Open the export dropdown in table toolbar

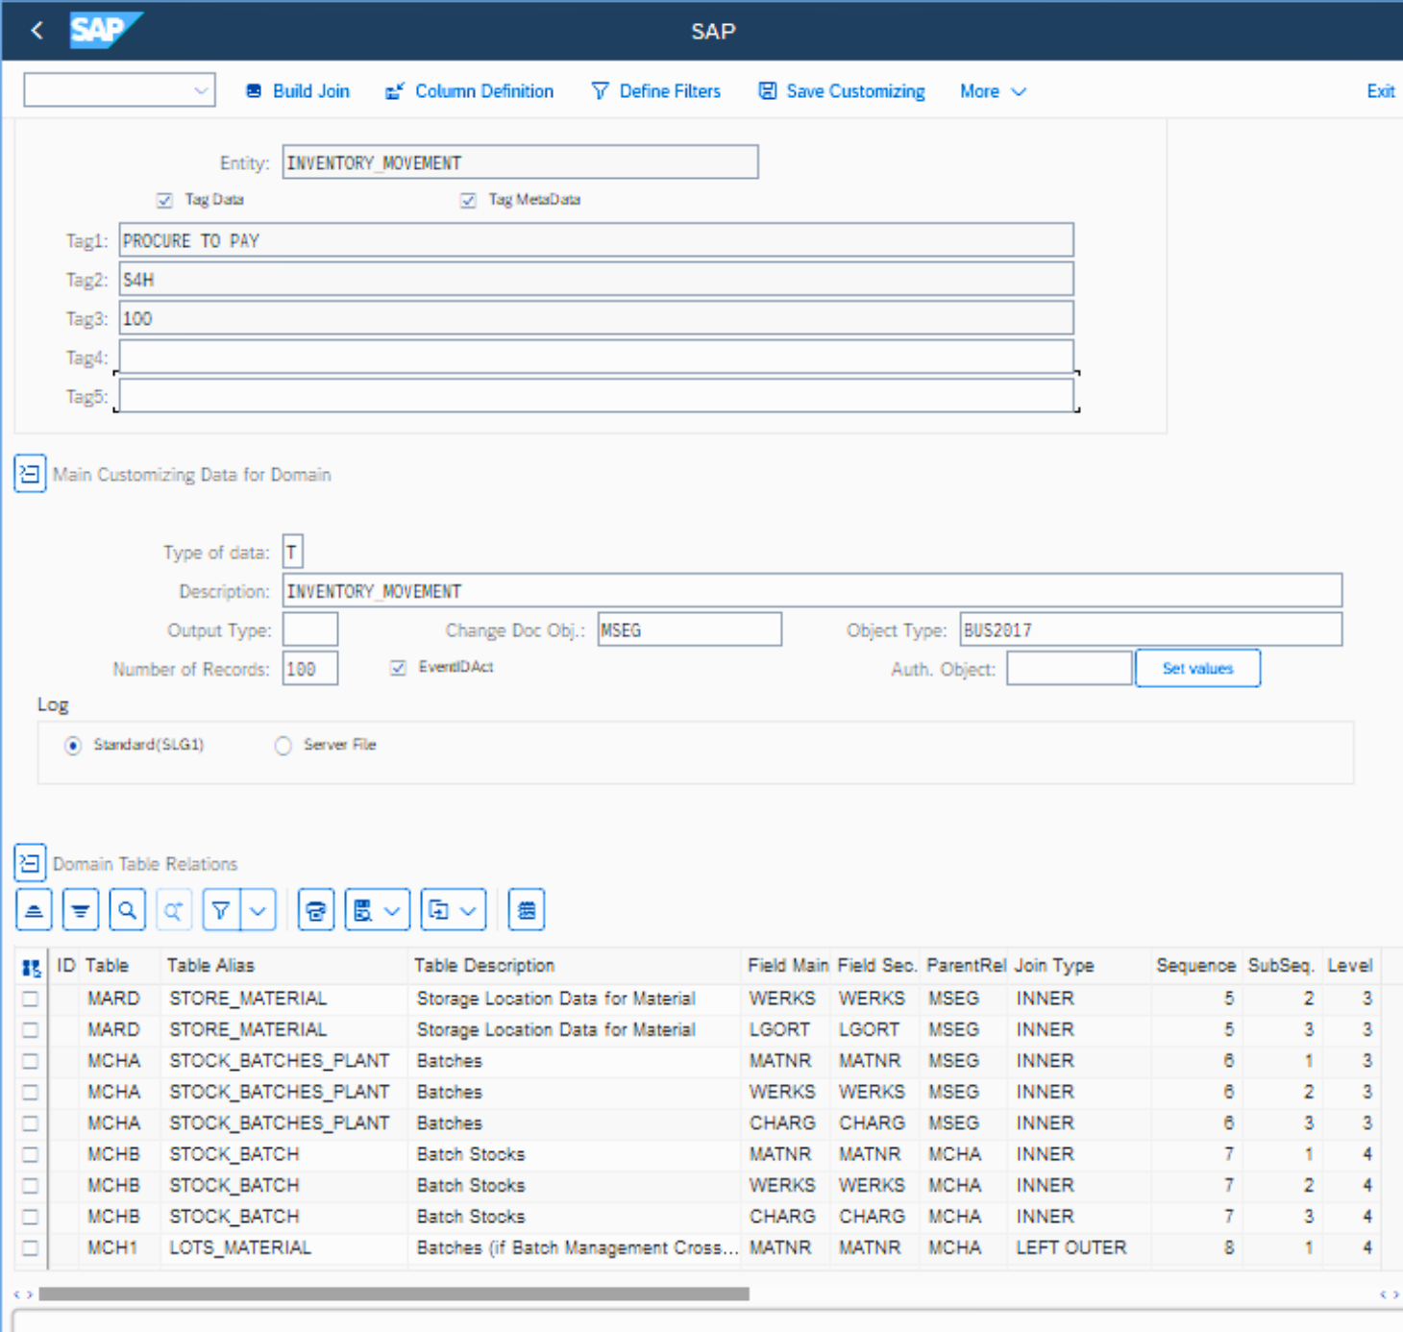tap(454, 910)
